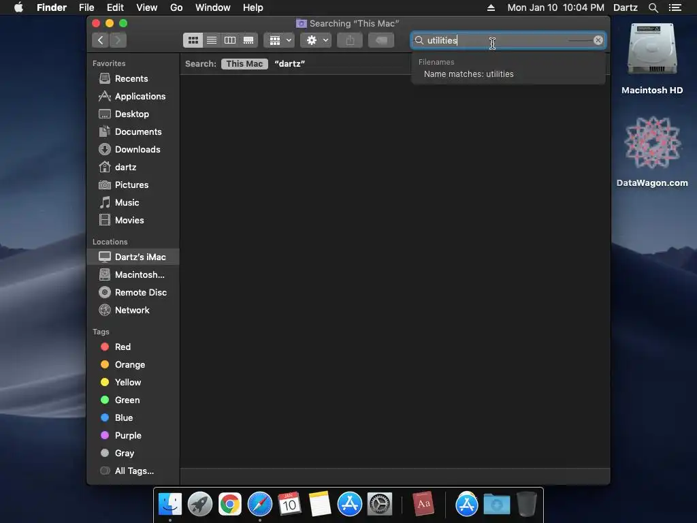Click the eject icon in the menu bar
The height and width of the screenshot is (523, 697).
click(491, 7)
